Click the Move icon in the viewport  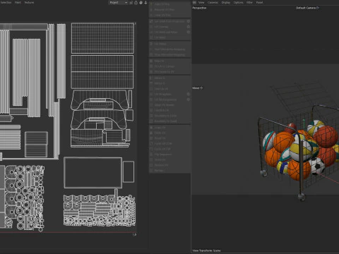pos(201,87)
